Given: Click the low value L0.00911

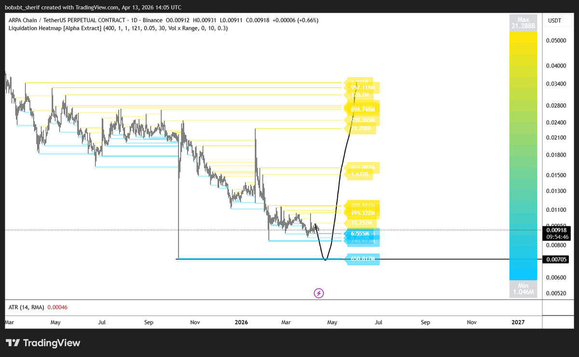Looking at the screenshot, I should (x=232, y=20).
